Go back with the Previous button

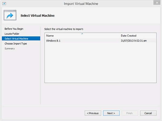(93, 113)
